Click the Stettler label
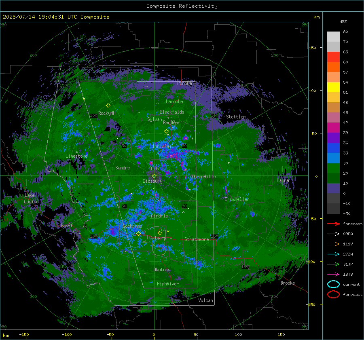 tap(236, 117)
